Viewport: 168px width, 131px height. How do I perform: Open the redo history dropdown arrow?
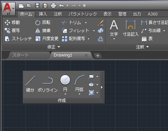click(79, 5)
